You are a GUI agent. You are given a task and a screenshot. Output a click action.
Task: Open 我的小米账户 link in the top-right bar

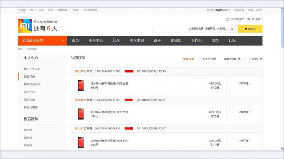tap(255, 10)
